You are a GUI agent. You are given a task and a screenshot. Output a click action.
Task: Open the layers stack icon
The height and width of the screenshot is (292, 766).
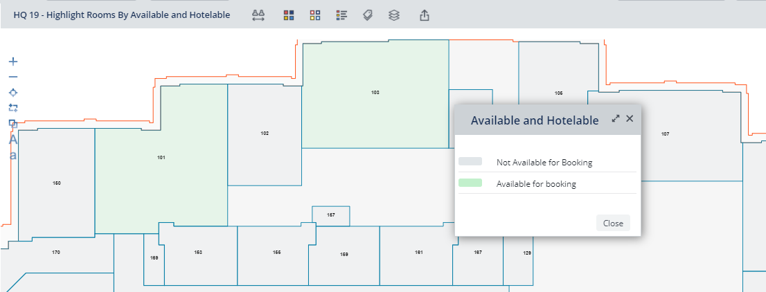[394, 15]
